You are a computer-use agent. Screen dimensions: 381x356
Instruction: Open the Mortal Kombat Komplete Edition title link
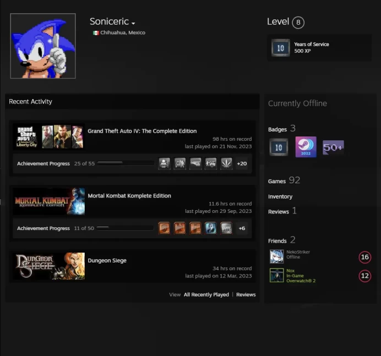[x=129, y=196]
